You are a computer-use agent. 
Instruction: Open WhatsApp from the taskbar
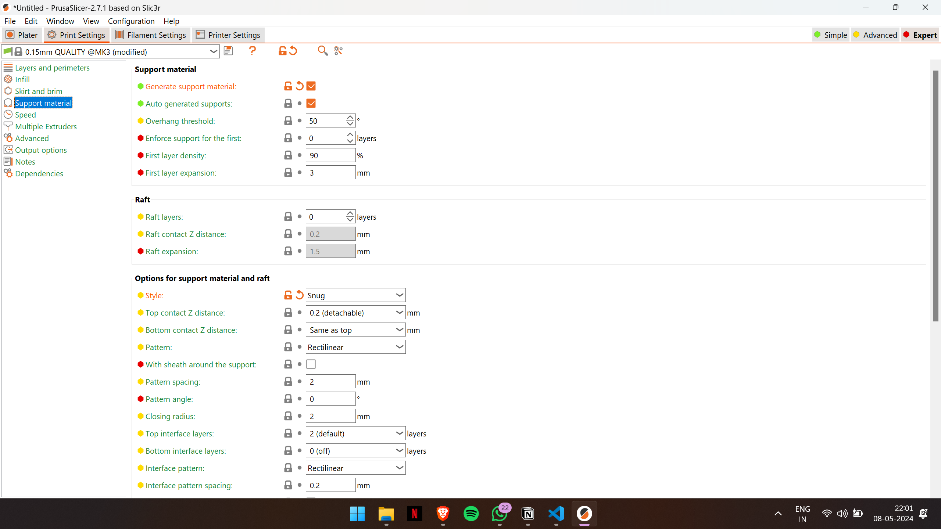[500, 514]
